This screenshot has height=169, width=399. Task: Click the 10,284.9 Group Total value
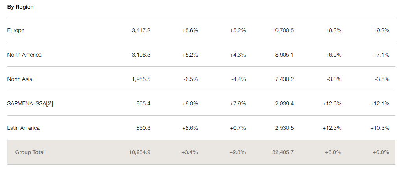pos(139,152)
